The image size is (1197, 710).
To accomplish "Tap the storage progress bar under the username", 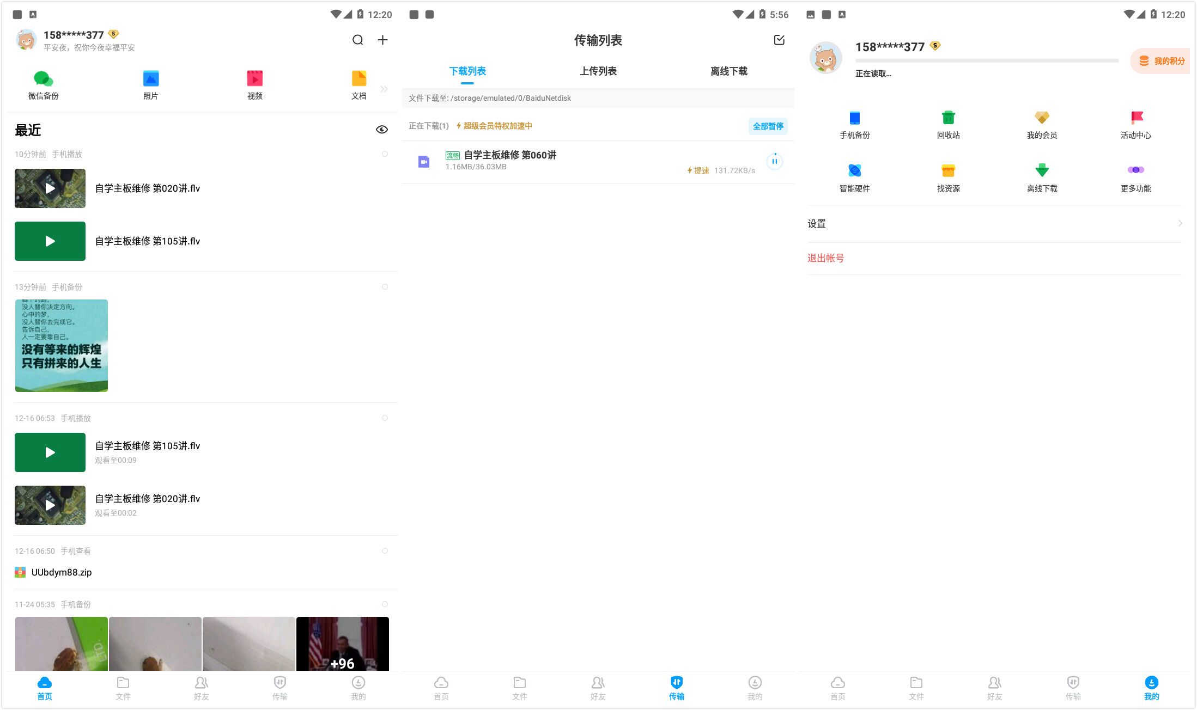I will pyautogui.click(x=986, y=60).
